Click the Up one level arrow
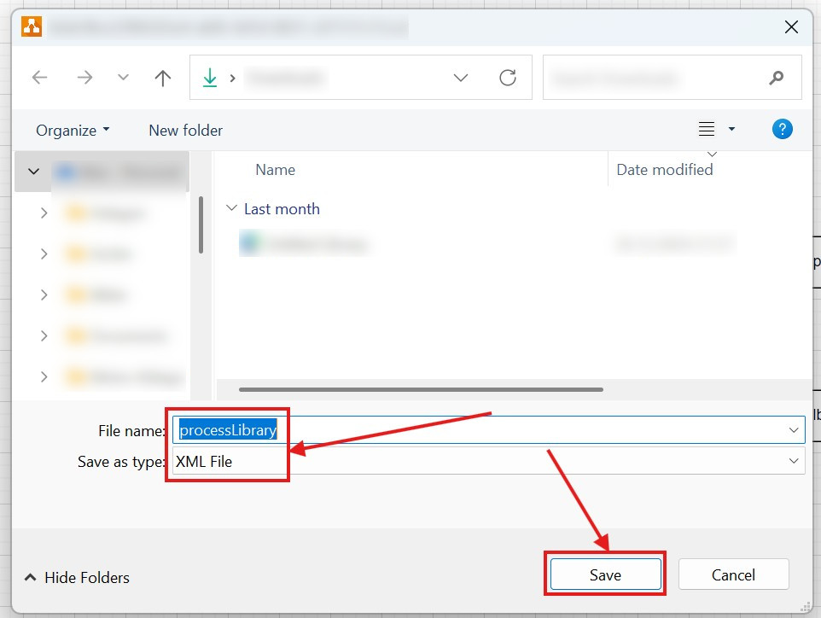Screen dimensions: 821x618 coord(163,78)
